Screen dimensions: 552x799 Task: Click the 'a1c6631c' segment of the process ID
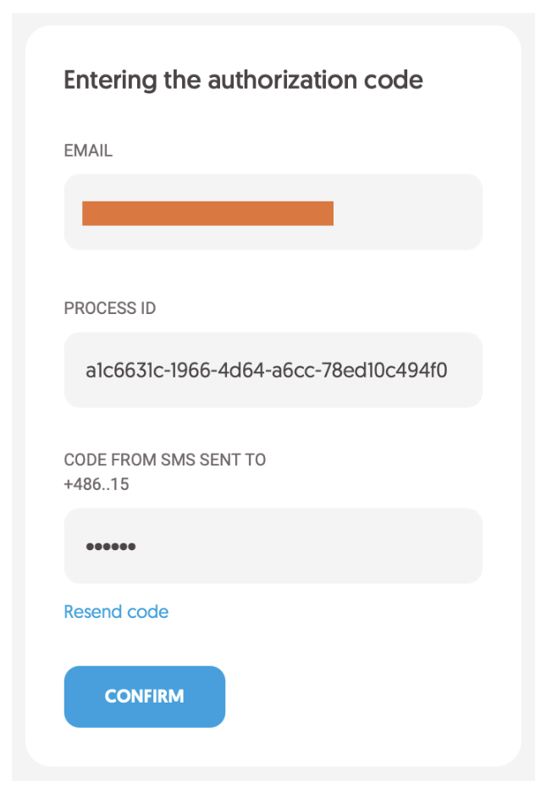click(118, 371)
